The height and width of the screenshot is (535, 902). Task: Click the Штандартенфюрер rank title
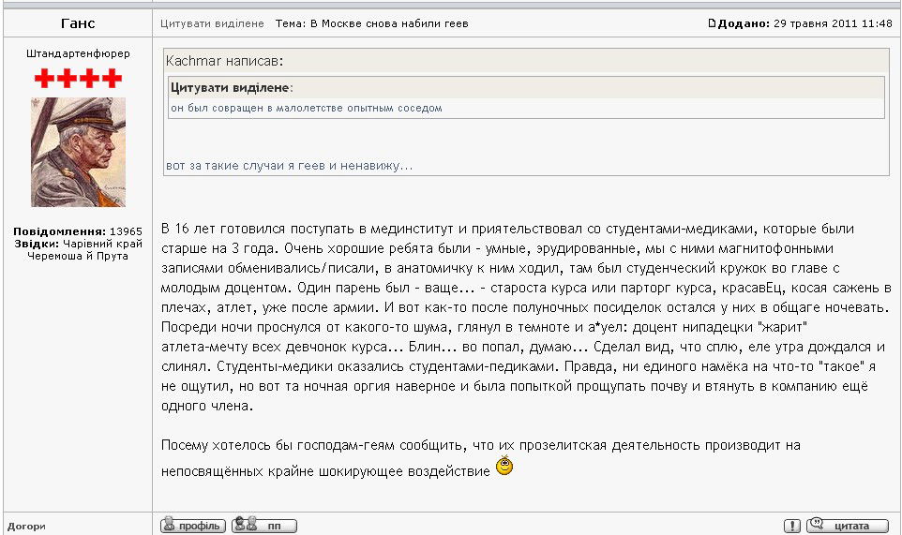(78, 53)
